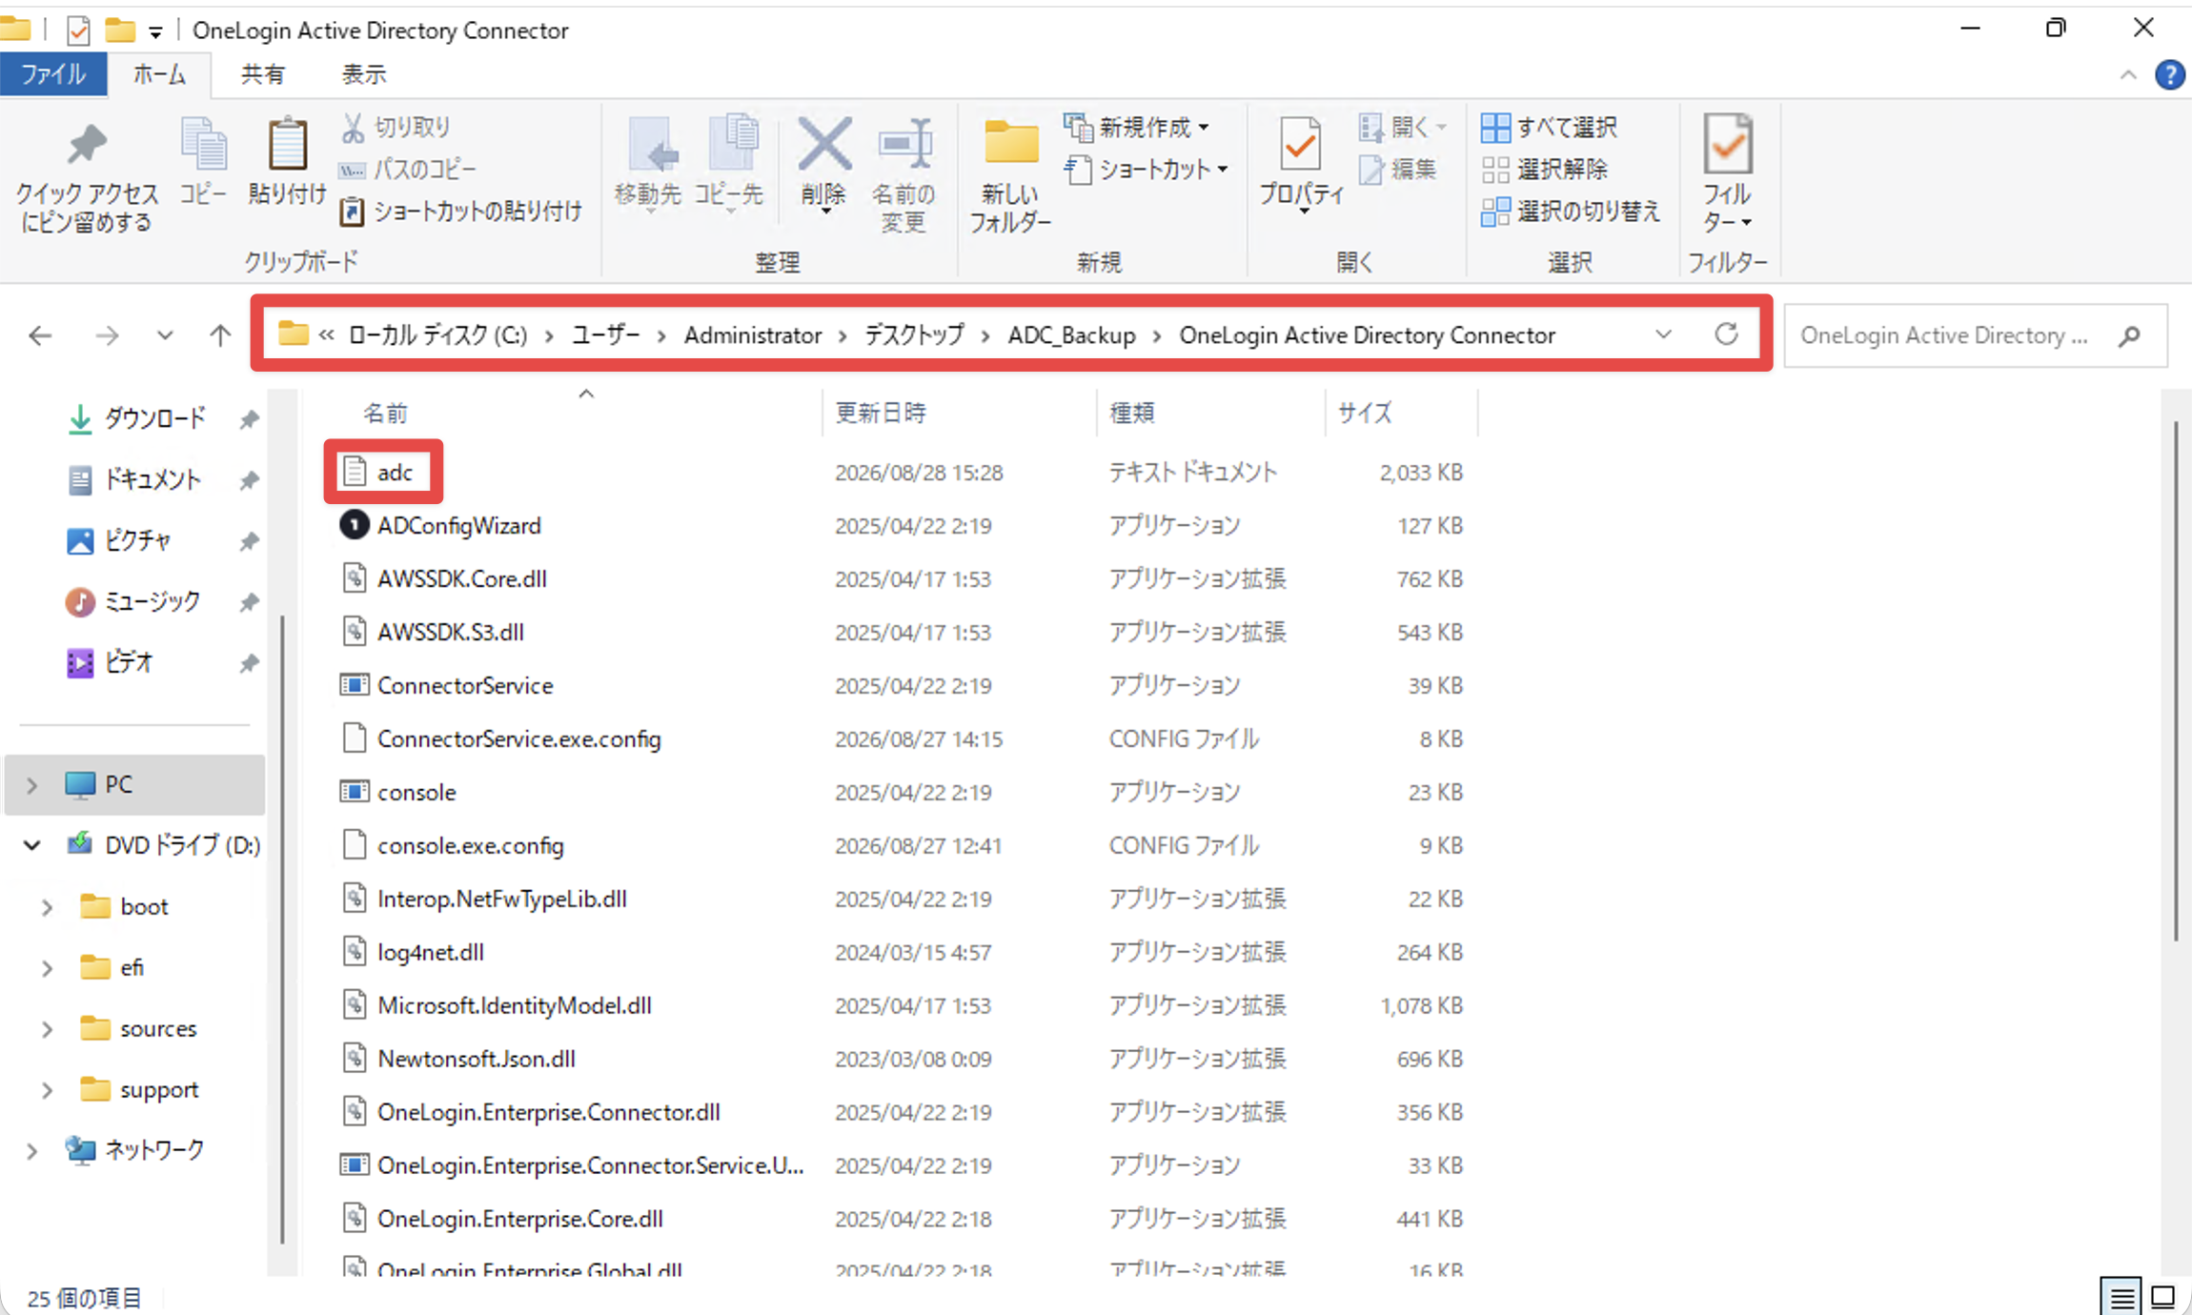Open the Help question mark icon

(2169, 74)
